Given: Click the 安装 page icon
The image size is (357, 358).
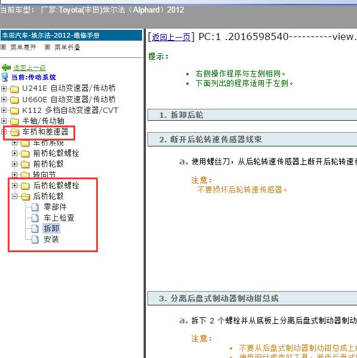Looking at the screenshot, I should point(35,240).
